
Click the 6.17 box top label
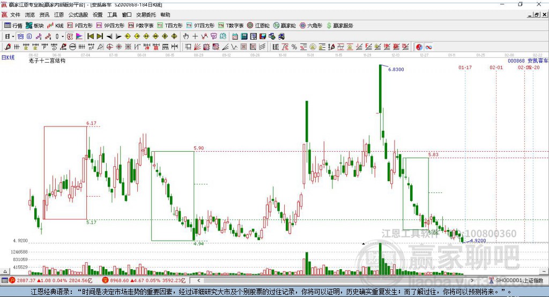coord(91,123)
